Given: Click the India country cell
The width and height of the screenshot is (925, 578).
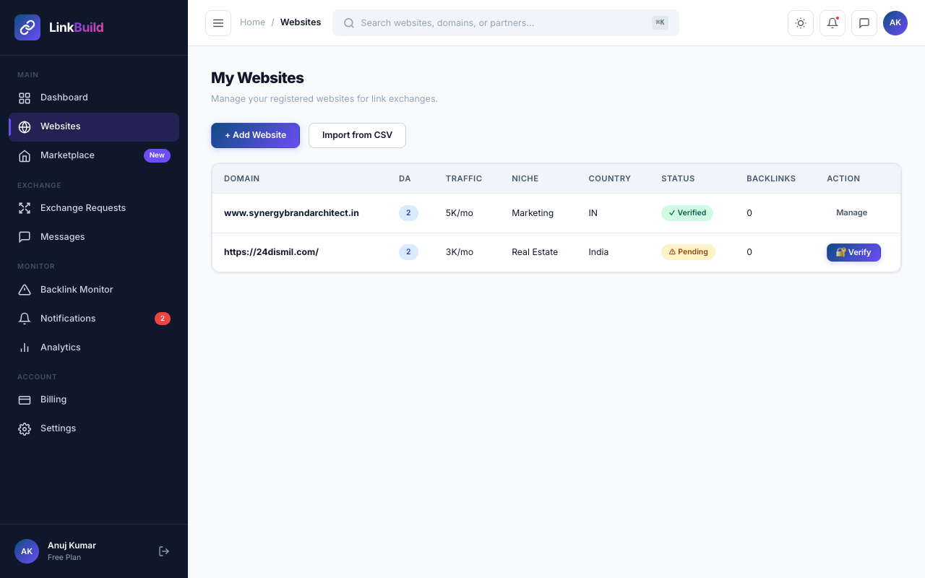Looking at the screenshot, I should click(x=598, y=252).
